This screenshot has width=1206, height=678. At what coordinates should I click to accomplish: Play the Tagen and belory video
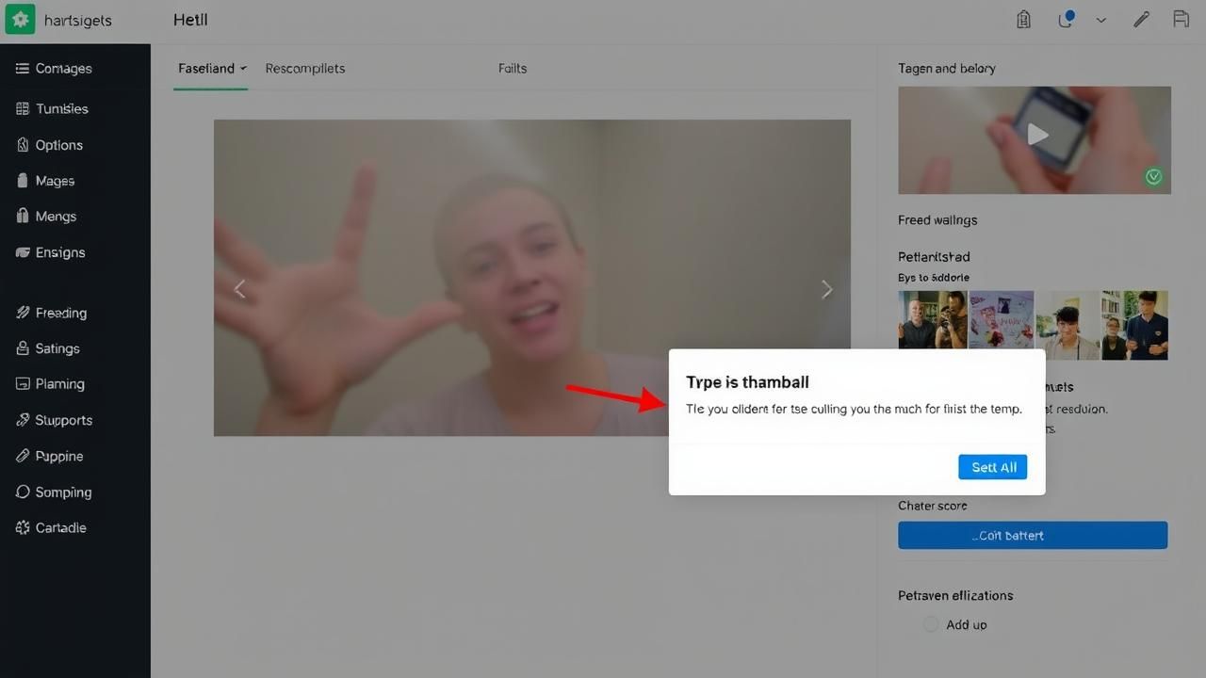pyautogui.click(x=1037, y=135)
